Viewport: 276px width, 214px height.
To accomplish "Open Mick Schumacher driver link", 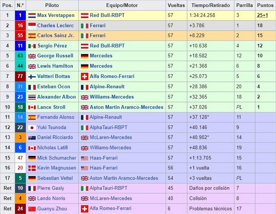I will pos(56,158).
